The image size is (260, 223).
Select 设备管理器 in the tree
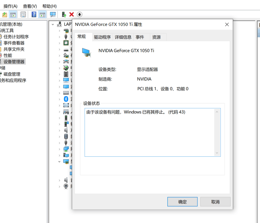coord(14,62)
